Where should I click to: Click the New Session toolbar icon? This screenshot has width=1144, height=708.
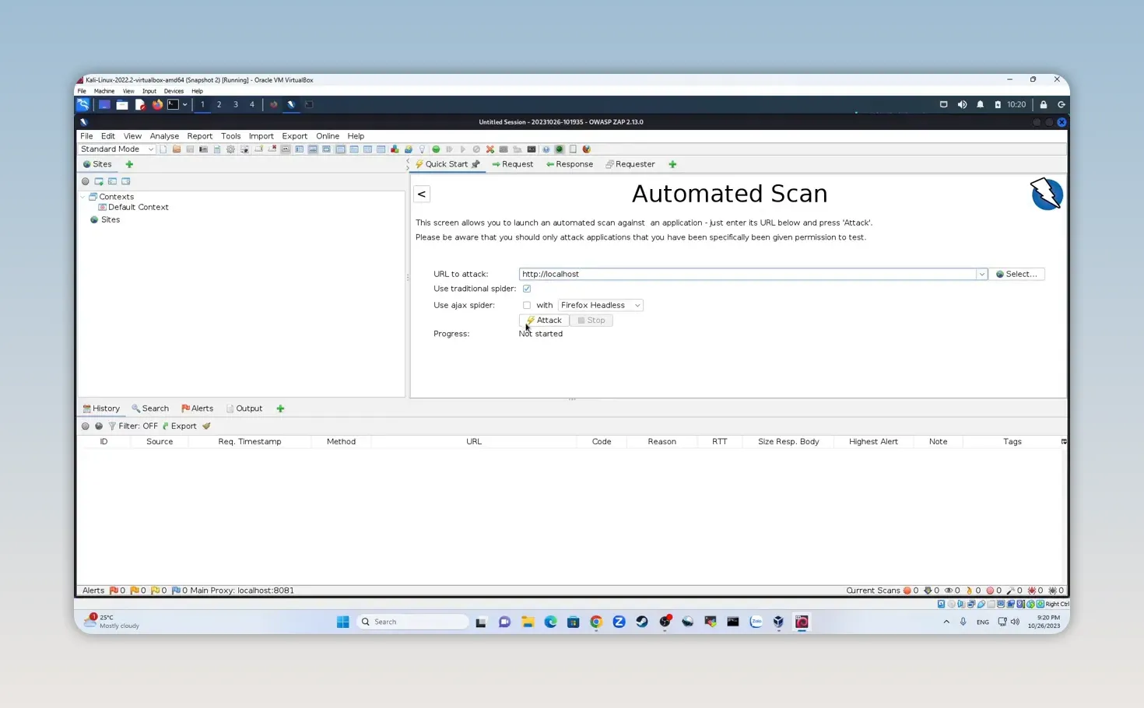pyautogui.click(x=163, y=149)
